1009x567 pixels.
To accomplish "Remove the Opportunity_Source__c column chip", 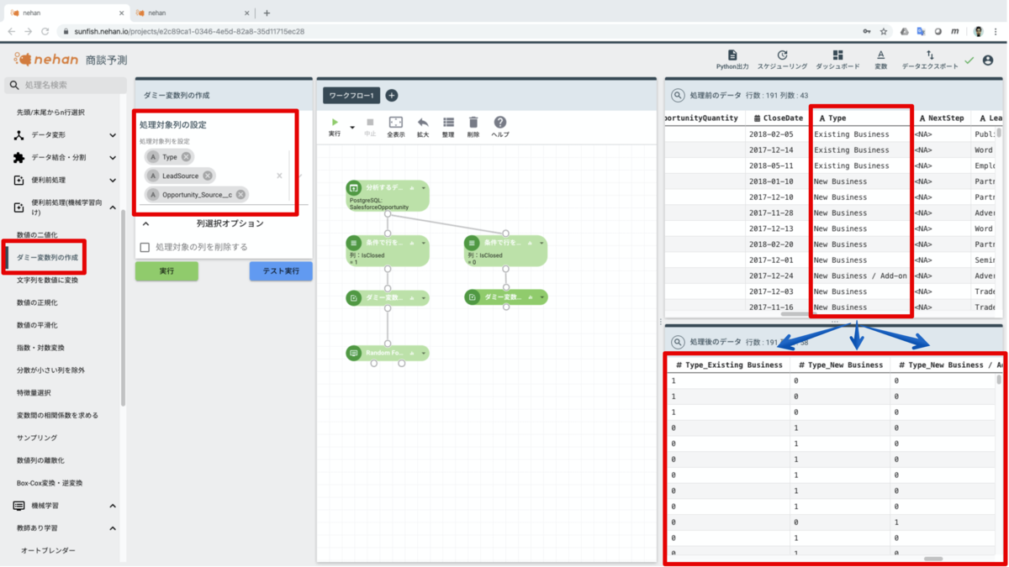I will 240,195.
